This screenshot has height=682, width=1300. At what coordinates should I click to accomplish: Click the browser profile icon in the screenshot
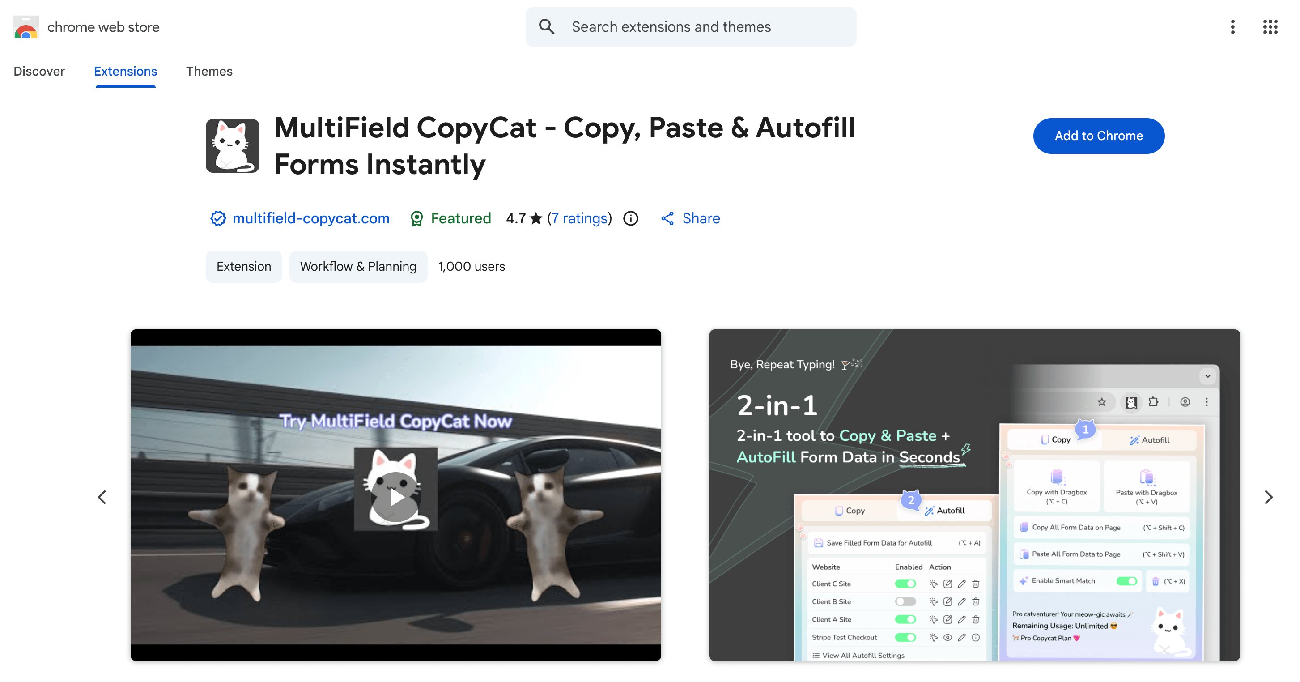tap(1186, 402)
